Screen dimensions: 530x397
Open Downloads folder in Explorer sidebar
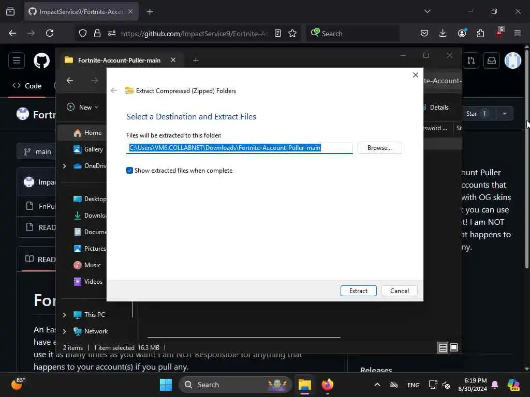[90, 216]
